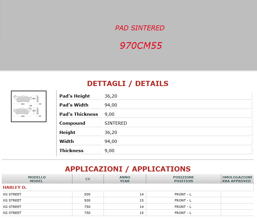The width and height of the screenshot is (257, 220).
Task: Click the DETTAGLI / DETAILS heading
Action: tap(128, 83)
